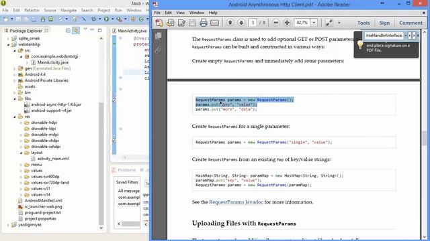Follow the RequestParams Javadoc link
The height and width of the screenshot is (241, 430).
(236, 202)
